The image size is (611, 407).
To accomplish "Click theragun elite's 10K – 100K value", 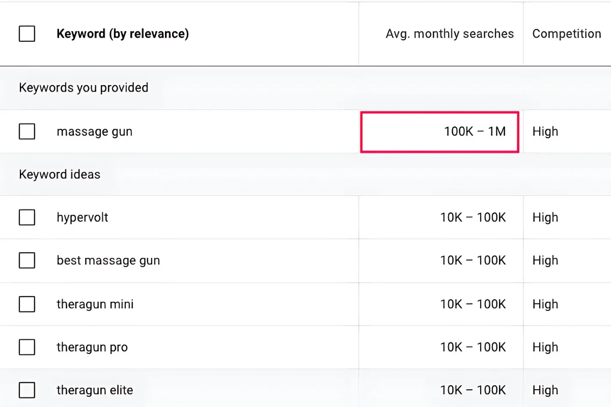I will [x=473, y=390].
